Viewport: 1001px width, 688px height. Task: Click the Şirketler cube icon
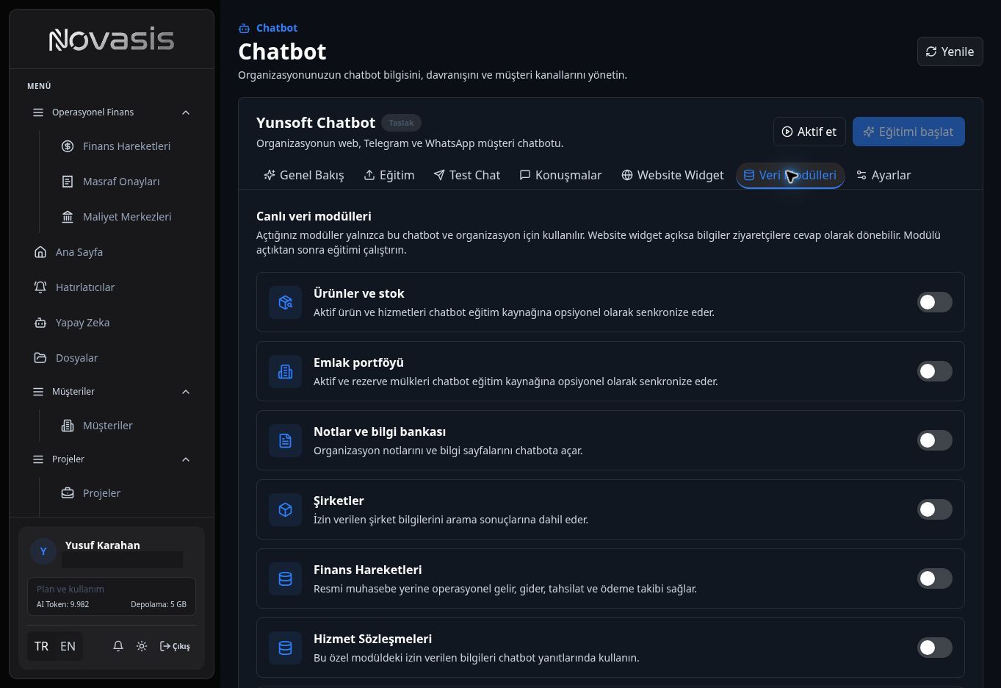(x=286, y=509)
